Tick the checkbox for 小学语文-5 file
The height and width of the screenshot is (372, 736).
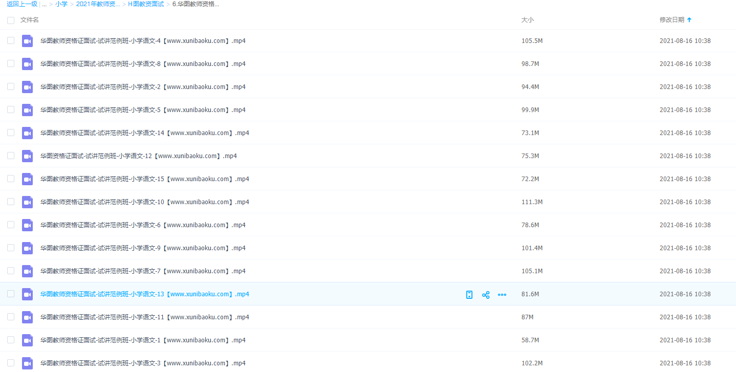click(11, 110)
